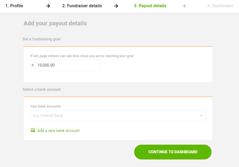Click the R currency prefix icon

tap(33, 65)
